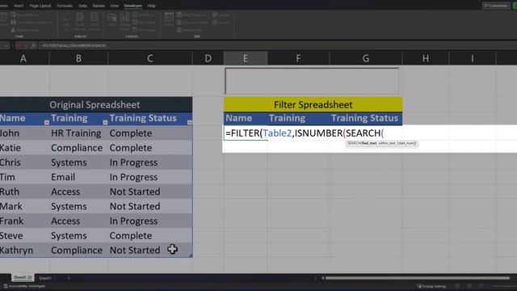Toggle Use Relative References
The width and height of the screenshot is (517, 291).
click(32, 23)
